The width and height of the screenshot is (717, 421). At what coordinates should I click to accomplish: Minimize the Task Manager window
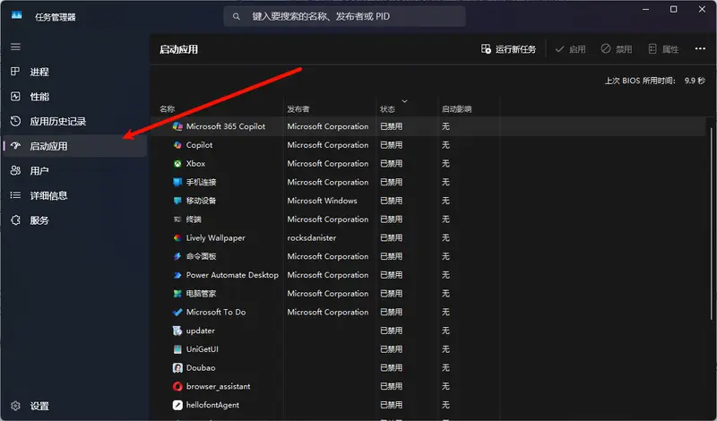click(645, 9)
